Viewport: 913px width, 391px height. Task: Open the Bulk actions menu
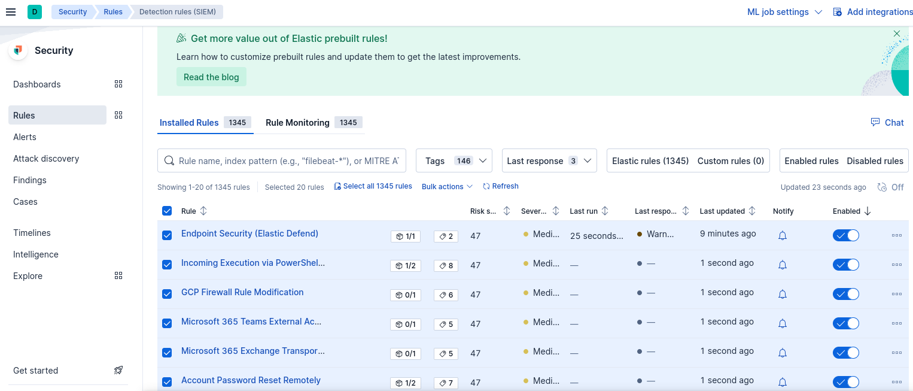[447, 187]
